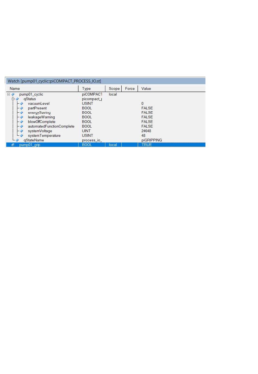258x374 pixels.
Task: Click the energySaving FALSE value
Action: coord(147,113)
